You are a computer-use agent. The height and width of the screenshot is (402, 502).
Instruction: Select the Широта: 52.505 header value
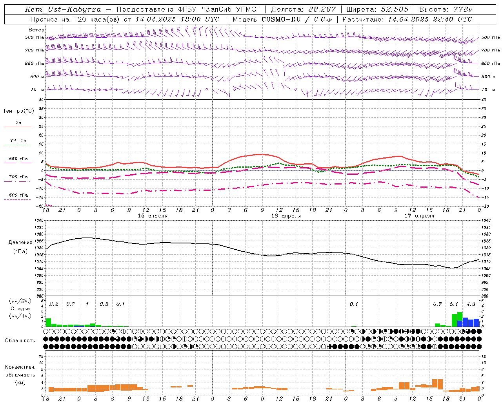coord(377,9)
